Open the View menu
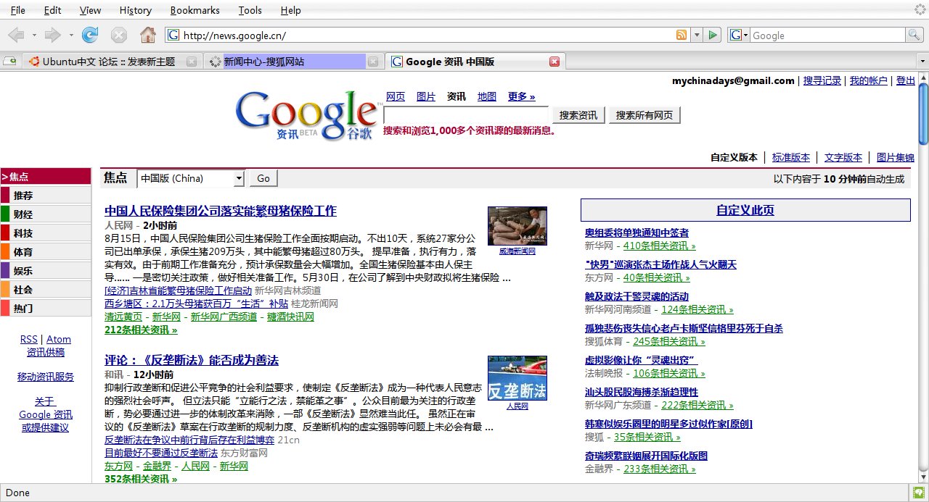 point(90,10)
